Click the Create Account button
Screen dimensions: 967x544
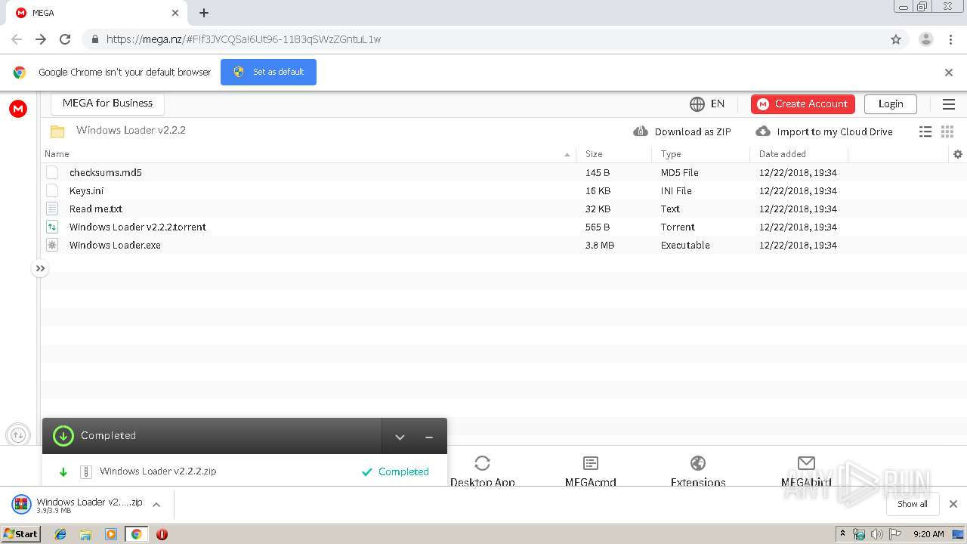[x=803, y=104]
